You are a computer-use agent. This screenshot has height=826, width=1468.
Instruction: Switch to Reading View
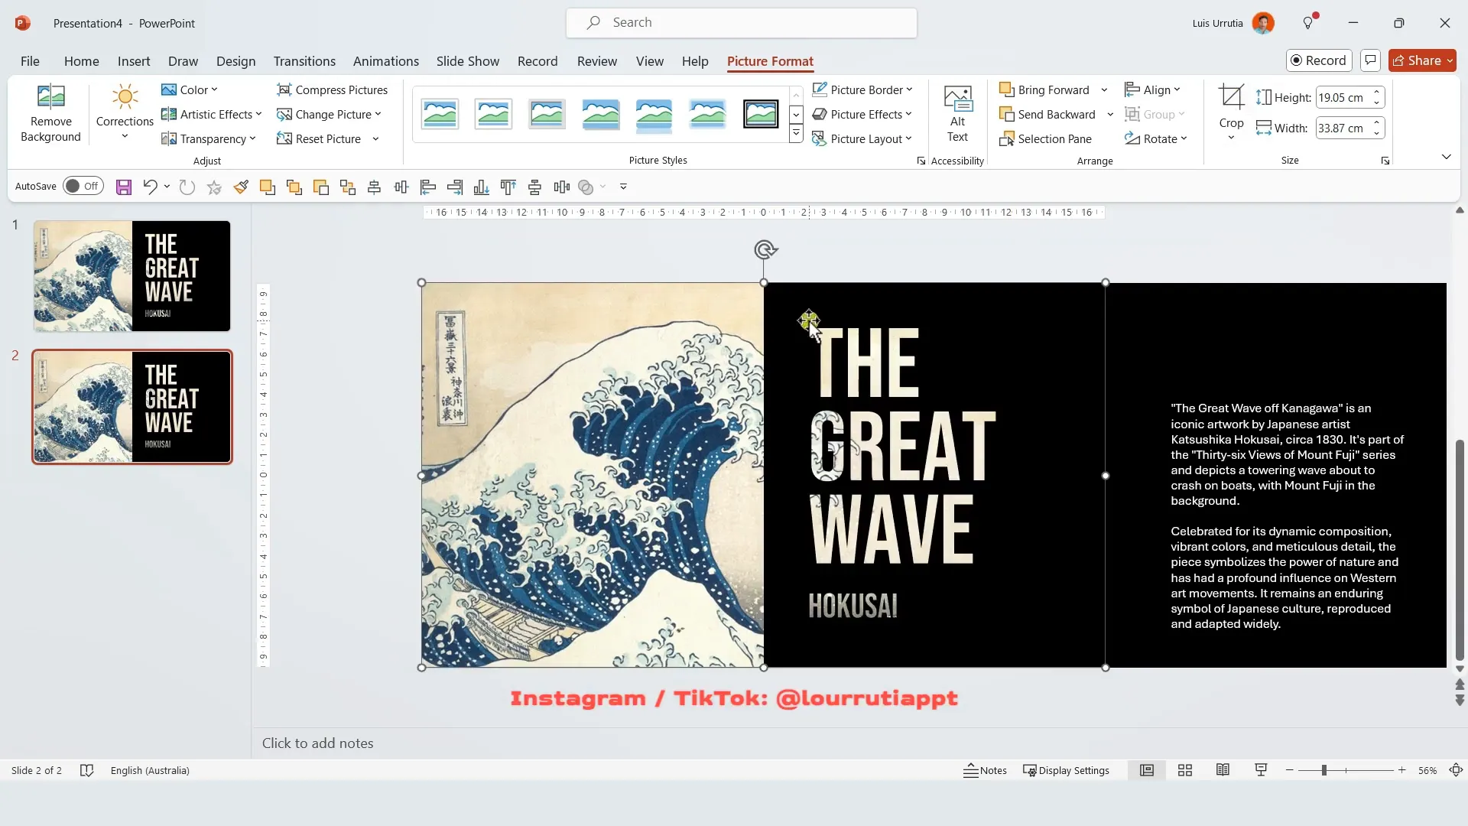pos(1223,770)
